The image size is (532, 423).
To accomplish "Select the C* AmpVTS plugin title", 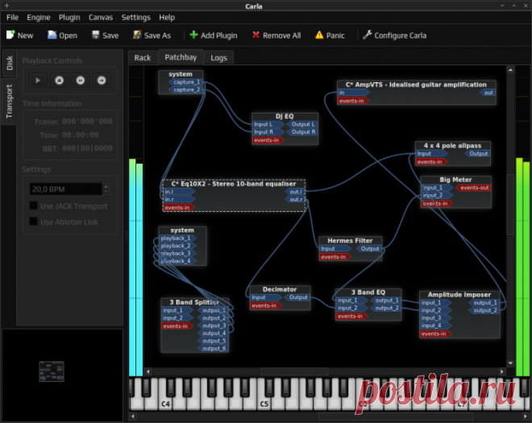I will (416, 85).
